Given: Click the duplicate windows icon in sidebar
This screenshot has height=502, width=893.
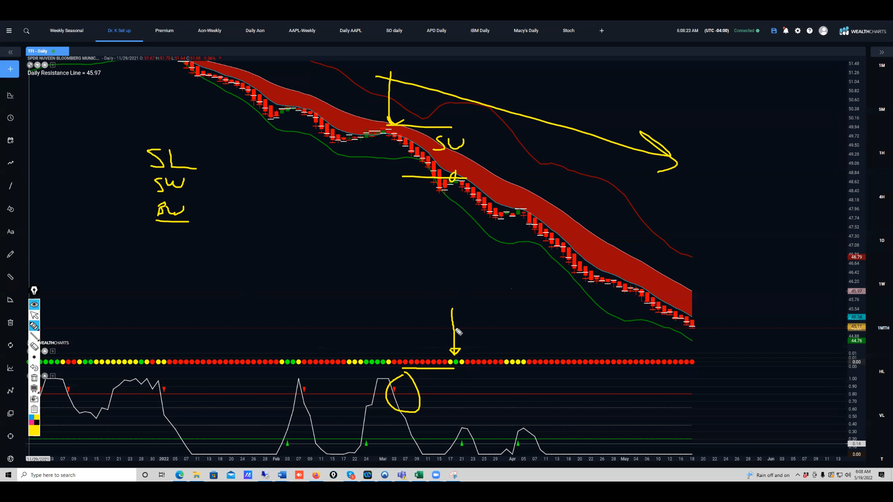Looking at the screenshot, I should (x=10, y=413).
